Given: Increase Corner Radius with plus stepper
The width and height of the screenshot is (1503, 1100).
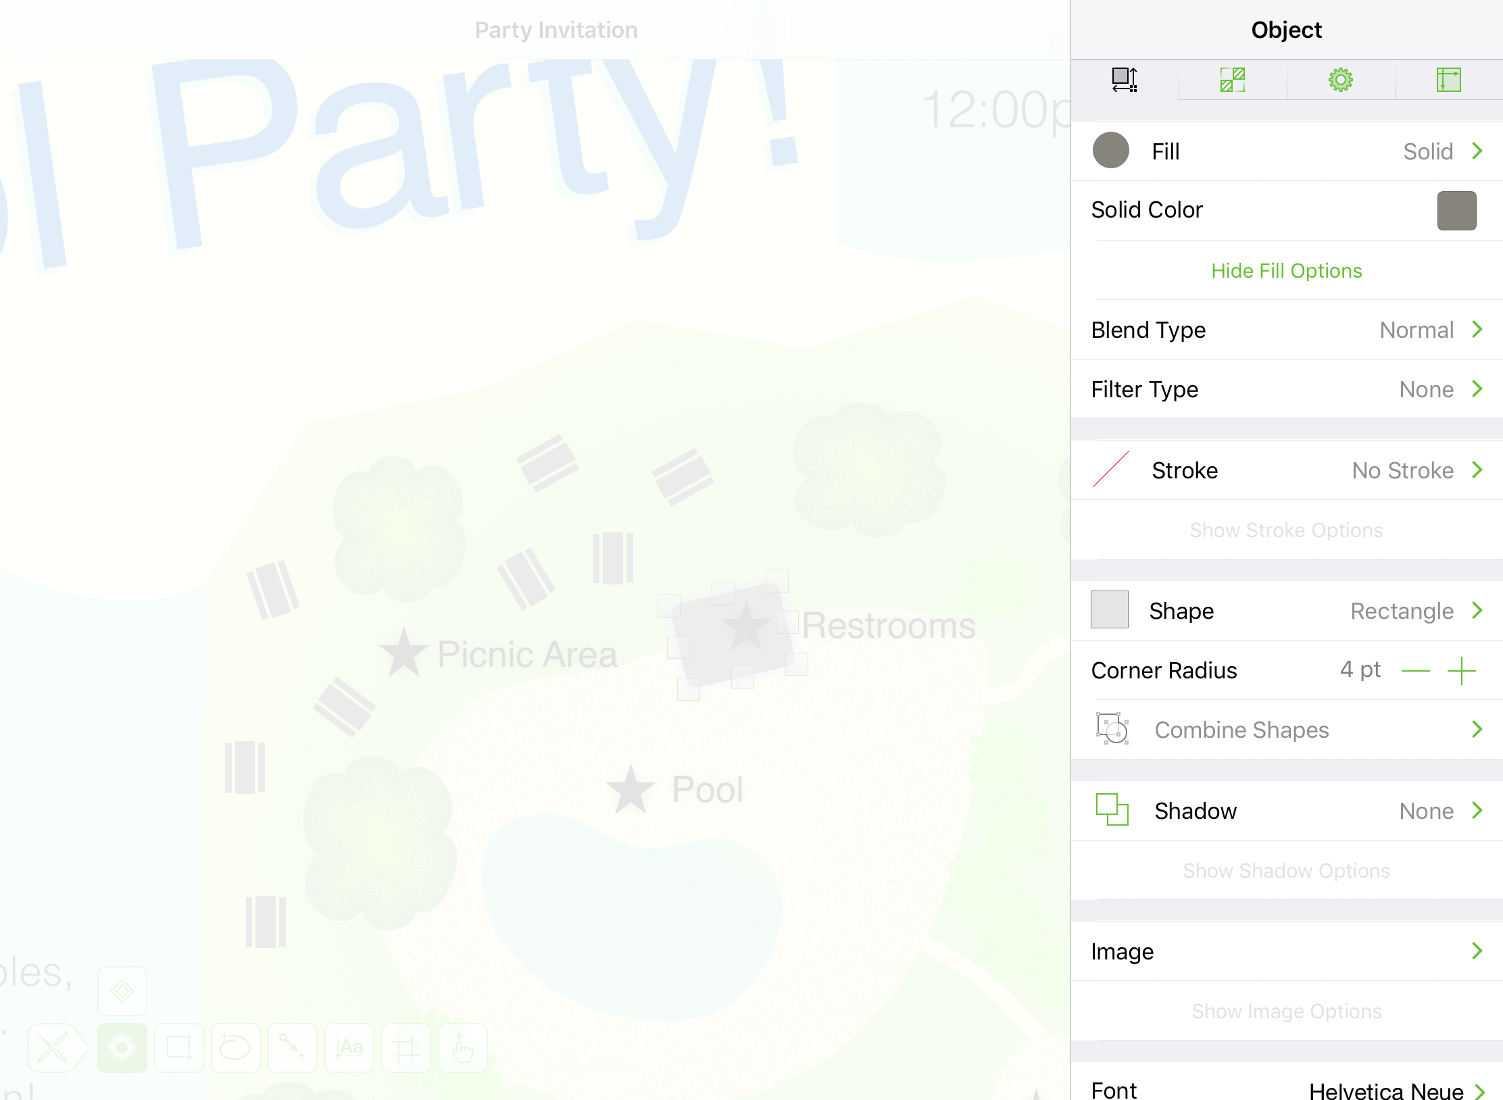Looking at the screenshot, I should click(x=1463, y=671).
